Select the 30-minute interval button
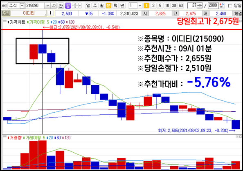 174,6
